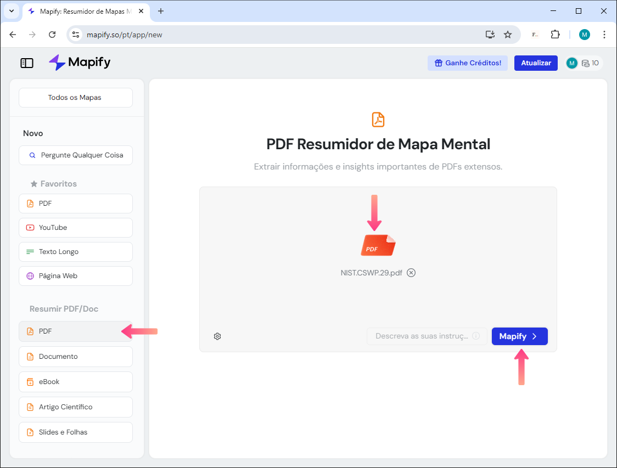
Task: Click the address bar URL mapify.so/pt/app/new
Action: pos(125,35)
